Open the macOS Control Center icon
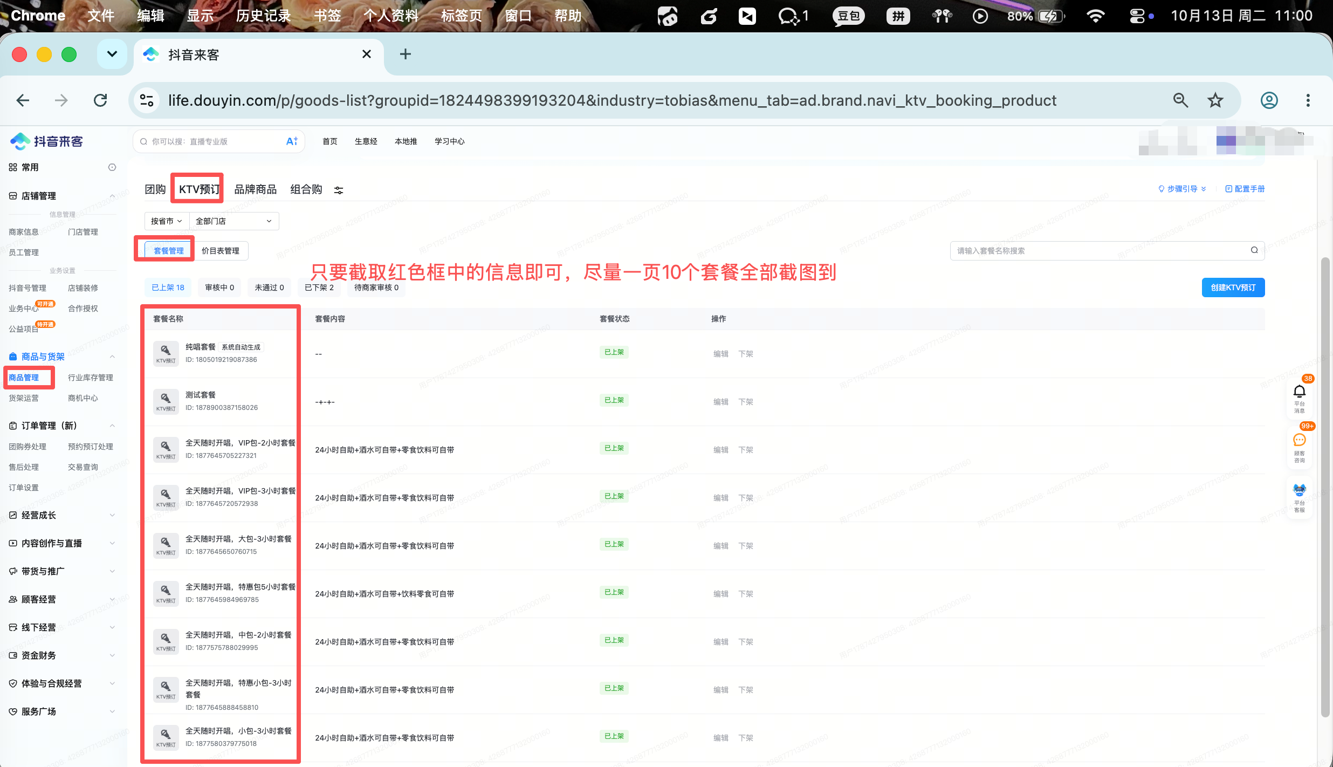Image resolution: width=1333 pixels, height=767 pixels. coord(1137,16)
